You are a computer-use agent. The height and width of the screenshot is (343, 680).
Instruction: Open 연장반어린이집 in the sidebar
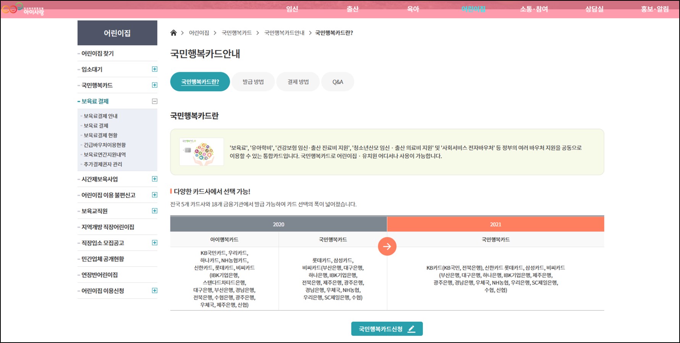100,275
